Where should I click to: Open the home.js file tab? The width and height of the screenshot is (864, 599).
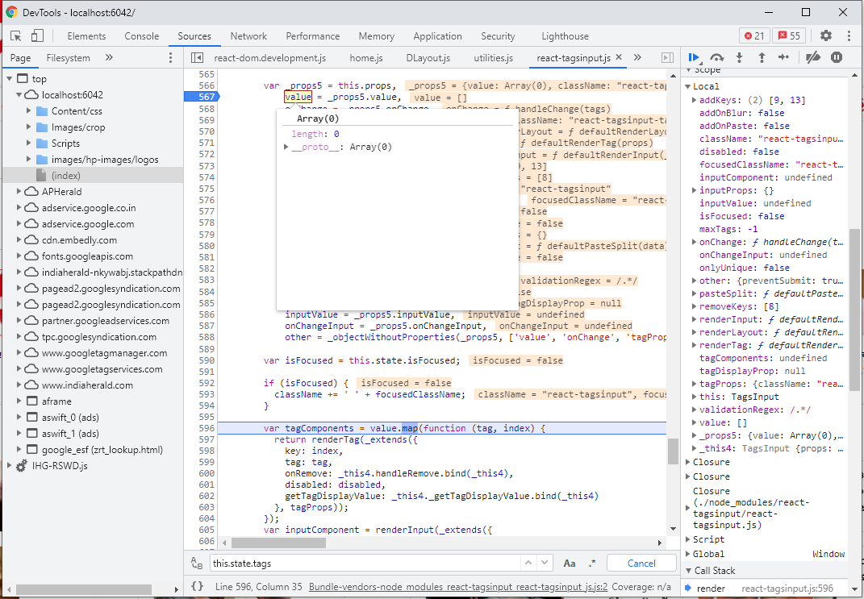point(366,58)
